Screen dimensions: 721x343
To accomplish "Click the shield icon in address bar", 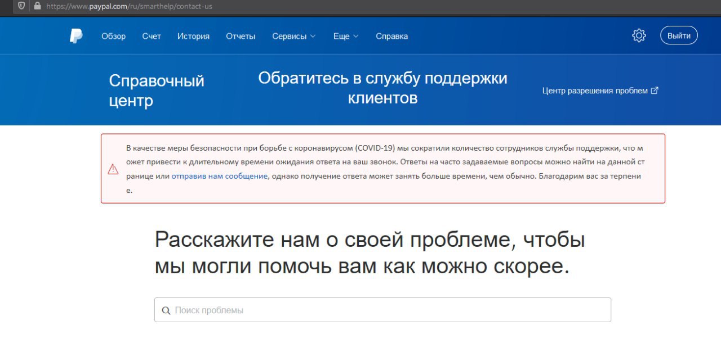I will 21,6.
